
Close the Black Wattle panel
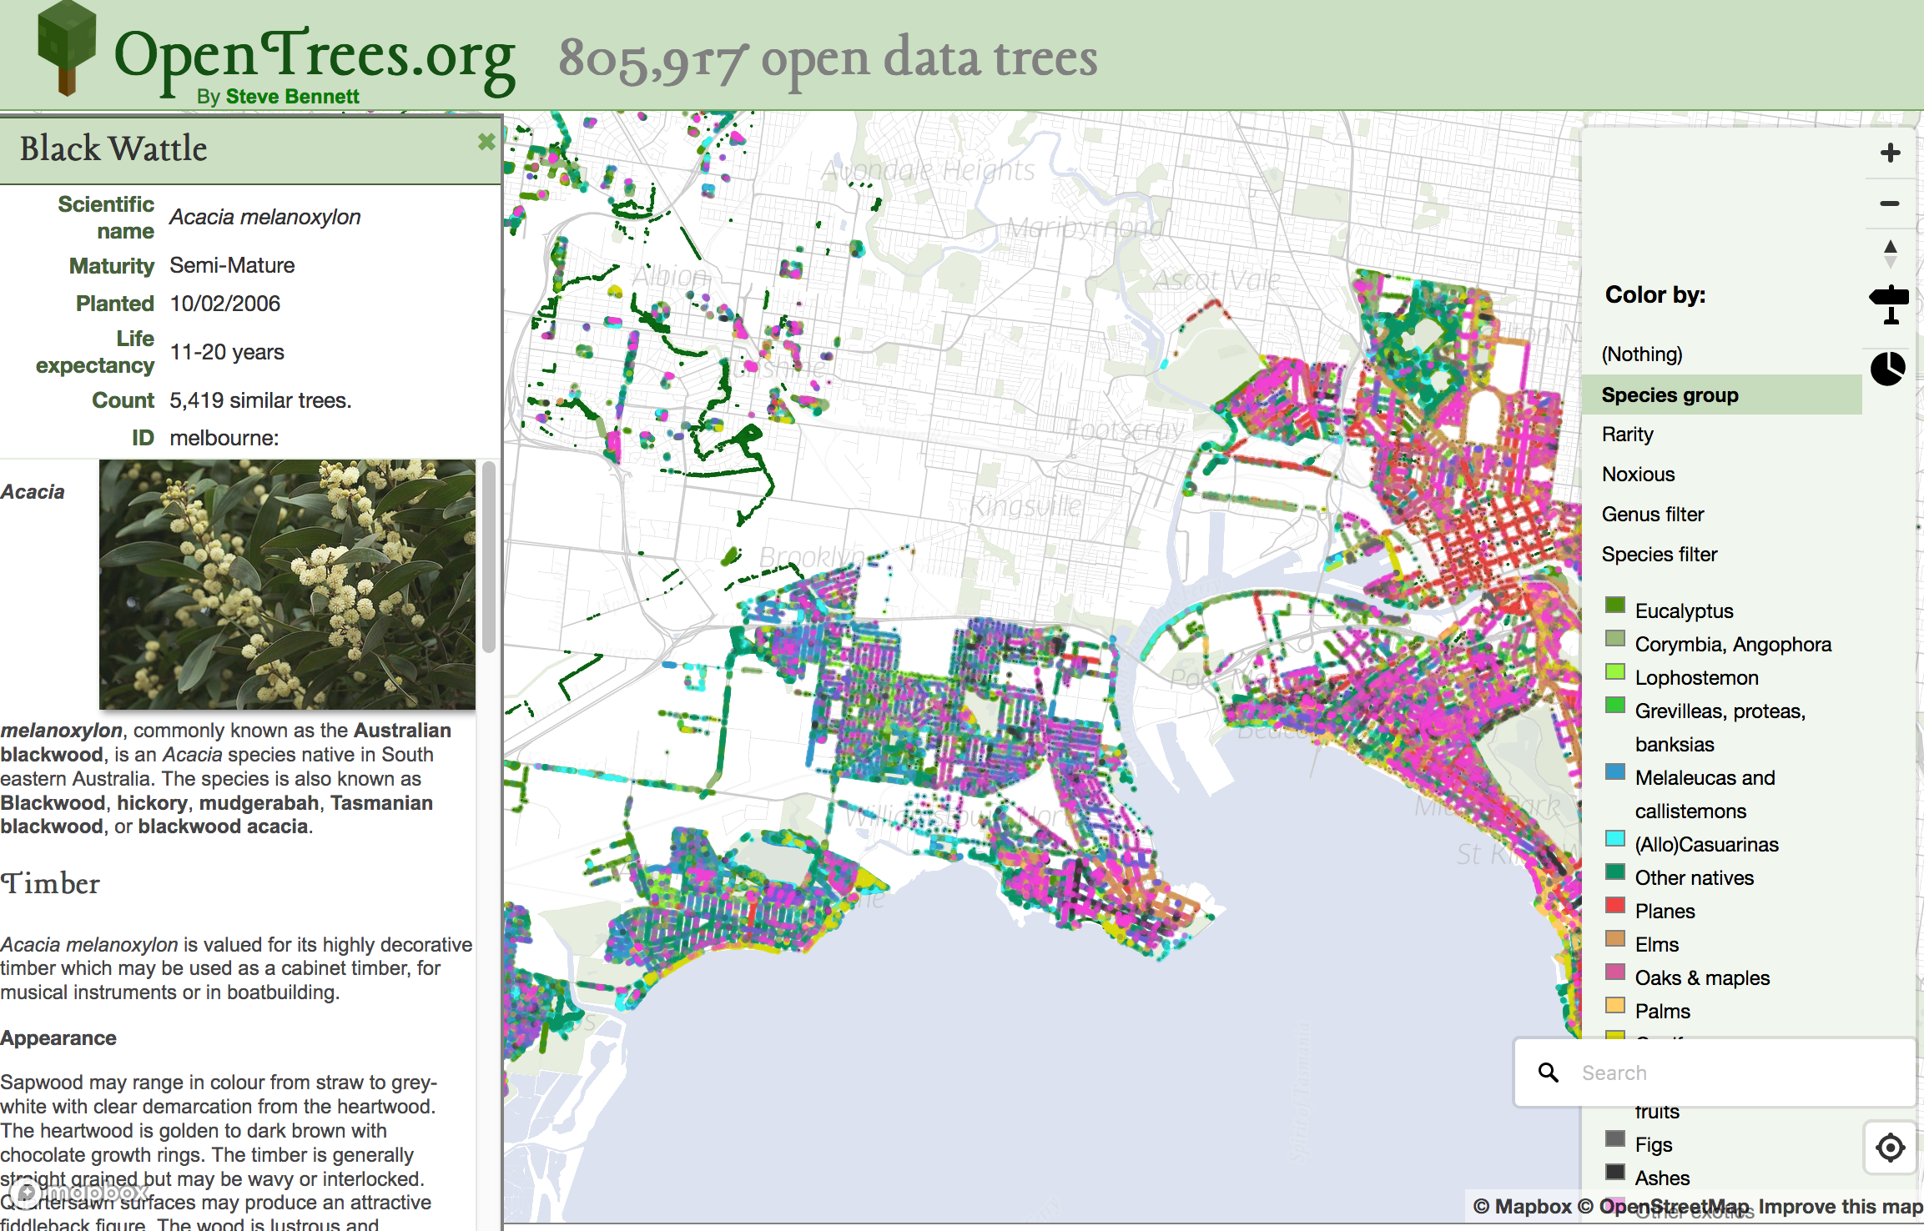486,142
